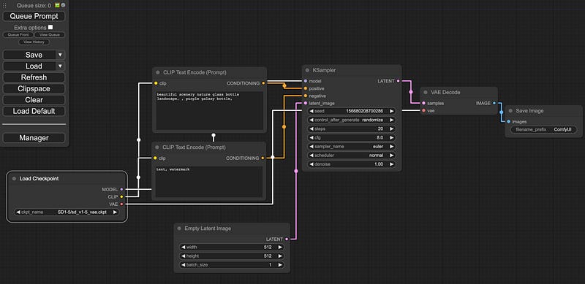585x284 pixels.
Task: Click the Save button
Action: 29,55
